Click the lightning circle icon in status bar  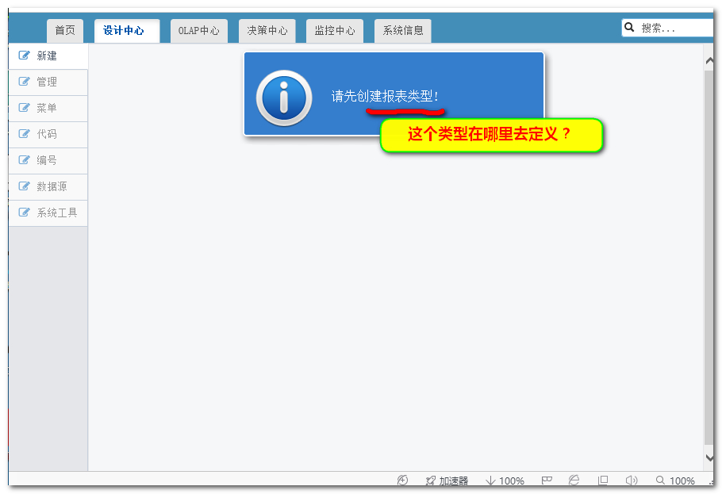[402, 481]
